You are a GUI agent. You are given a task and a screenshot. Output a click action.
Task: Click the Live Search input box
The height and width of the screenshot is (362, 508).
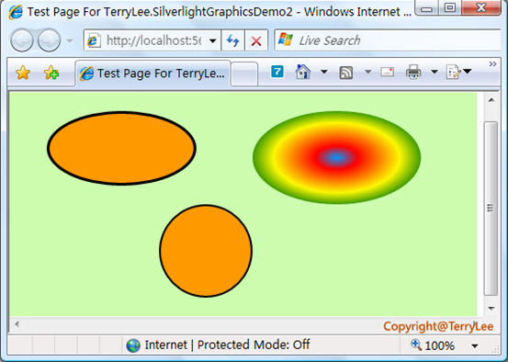point(388,40)
